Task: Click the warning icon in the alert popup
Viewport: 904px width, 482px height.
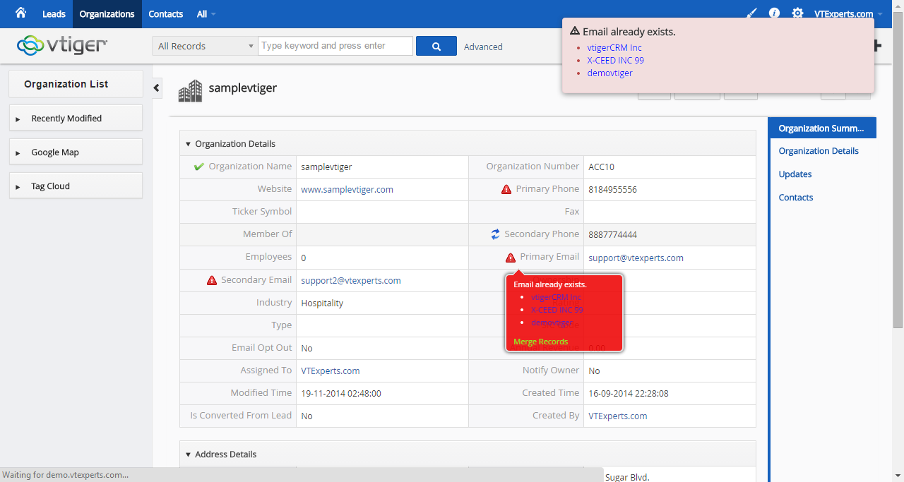Action: 575,31
